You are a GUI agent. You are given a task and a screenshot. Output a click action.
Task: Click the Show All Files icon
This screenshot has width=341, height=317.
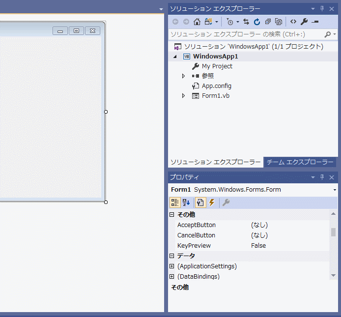pos(279,22)
